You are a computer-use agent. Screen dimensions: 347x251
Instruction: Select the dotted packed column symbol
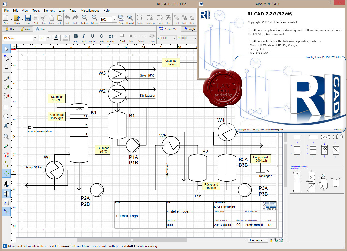click(x=325, y=149)
